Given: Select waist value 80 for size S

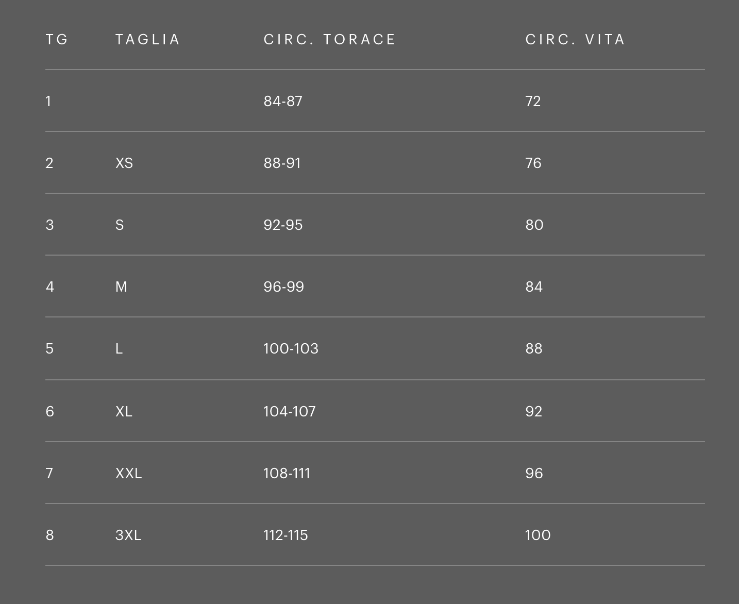Looking at the screenshot, I should [534, 225].
